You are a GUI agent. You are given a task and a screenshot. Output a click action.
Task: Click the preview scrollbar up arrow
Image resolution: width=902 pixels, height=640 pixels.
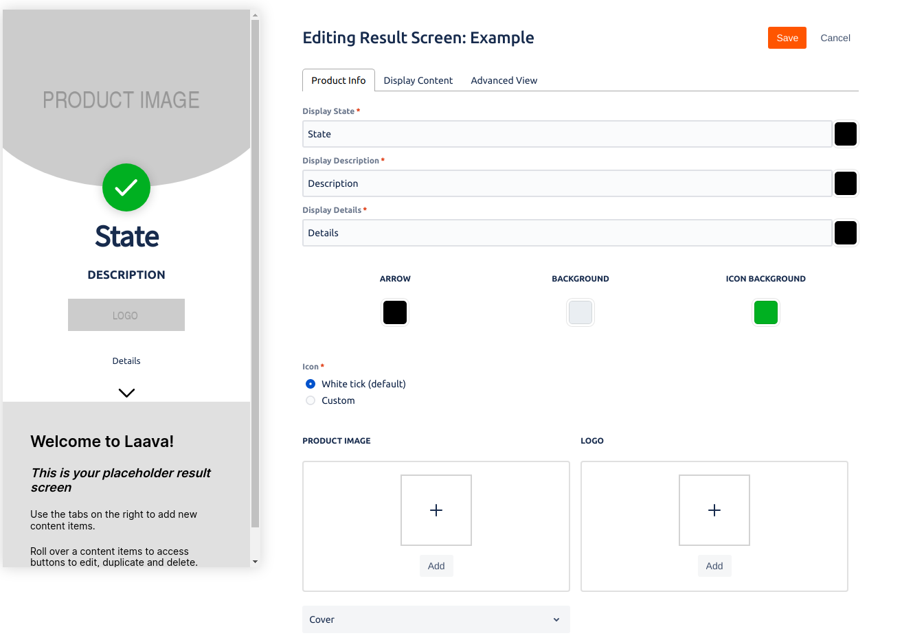click(x=256, y=15)
